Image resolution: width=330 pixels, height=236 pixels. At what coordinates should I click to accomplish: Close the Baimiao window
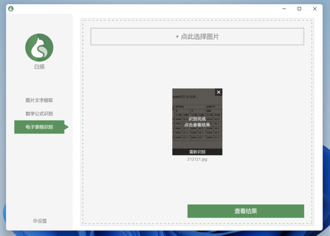click(315, 9)
